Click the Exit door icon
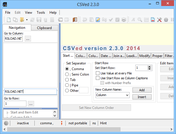The height and width of the screenshot is (134, 176). (75, 20)
